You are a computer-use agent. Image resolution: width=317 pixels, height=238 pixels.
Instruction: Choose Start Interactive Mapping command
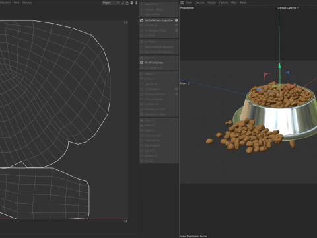click(x=158, y=47)
